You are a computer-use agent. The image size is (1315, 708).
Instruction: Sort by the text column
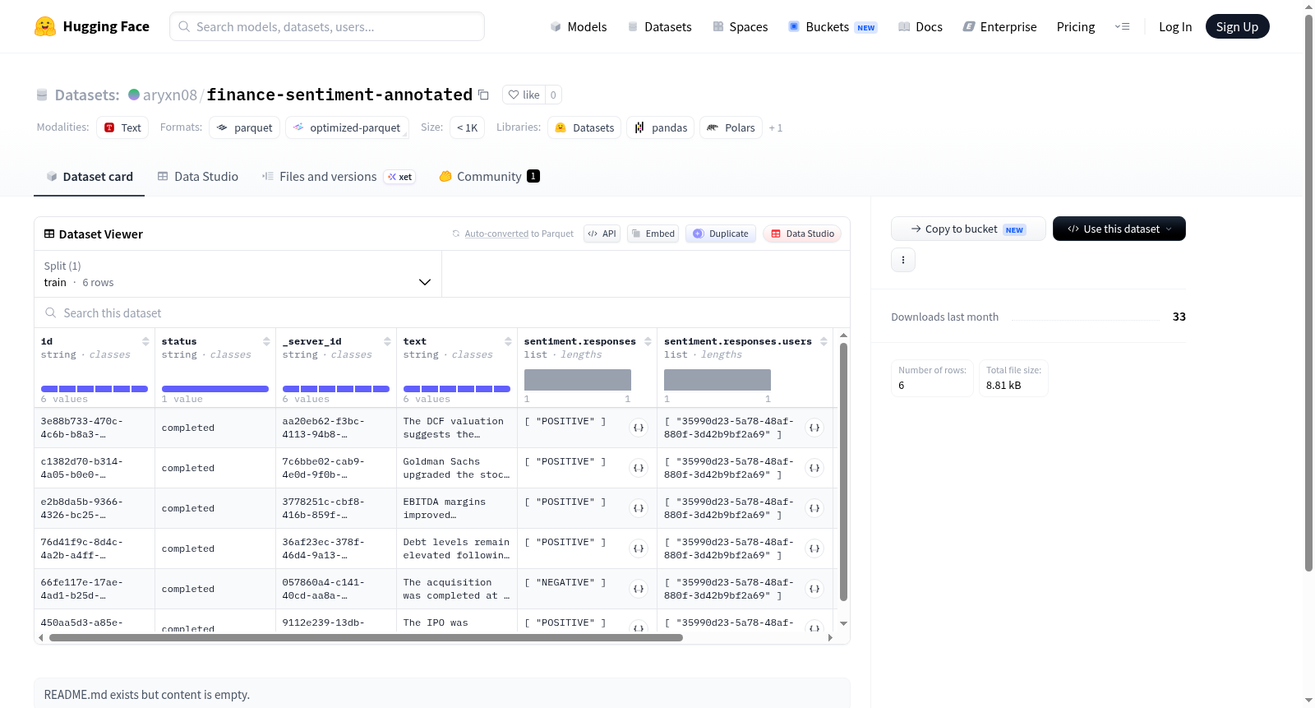click(508, 341)
